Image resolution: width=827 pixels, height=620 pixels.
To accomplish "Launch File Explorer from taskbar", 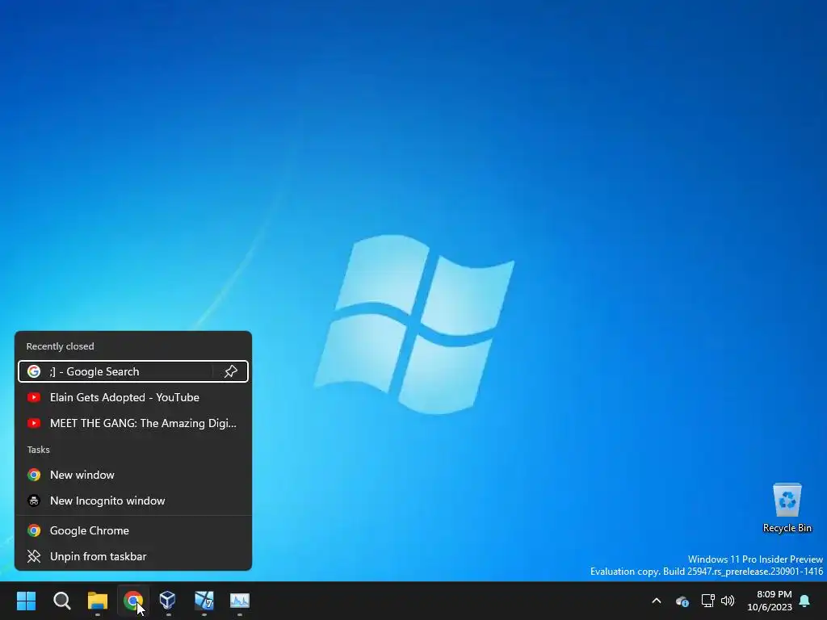I will [x=98, y=601].
